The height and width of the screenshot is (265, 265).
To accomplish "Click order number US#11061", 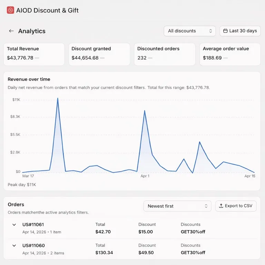I will 33,225.
